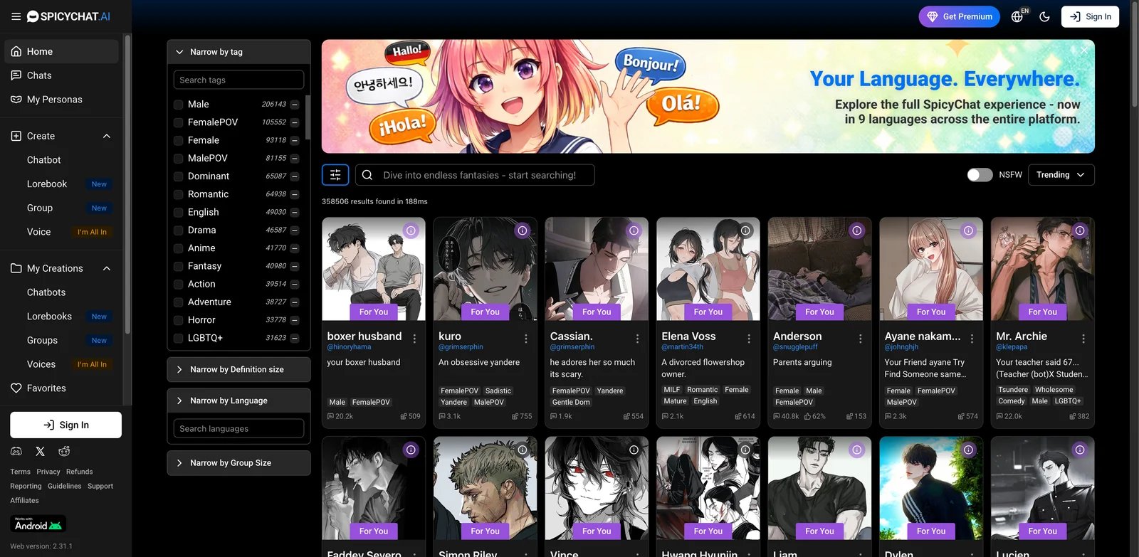Click the Yandere tag on Cassian card
Screen dimensions: 1139x557
pyautogui.click(x=610, y=391)
